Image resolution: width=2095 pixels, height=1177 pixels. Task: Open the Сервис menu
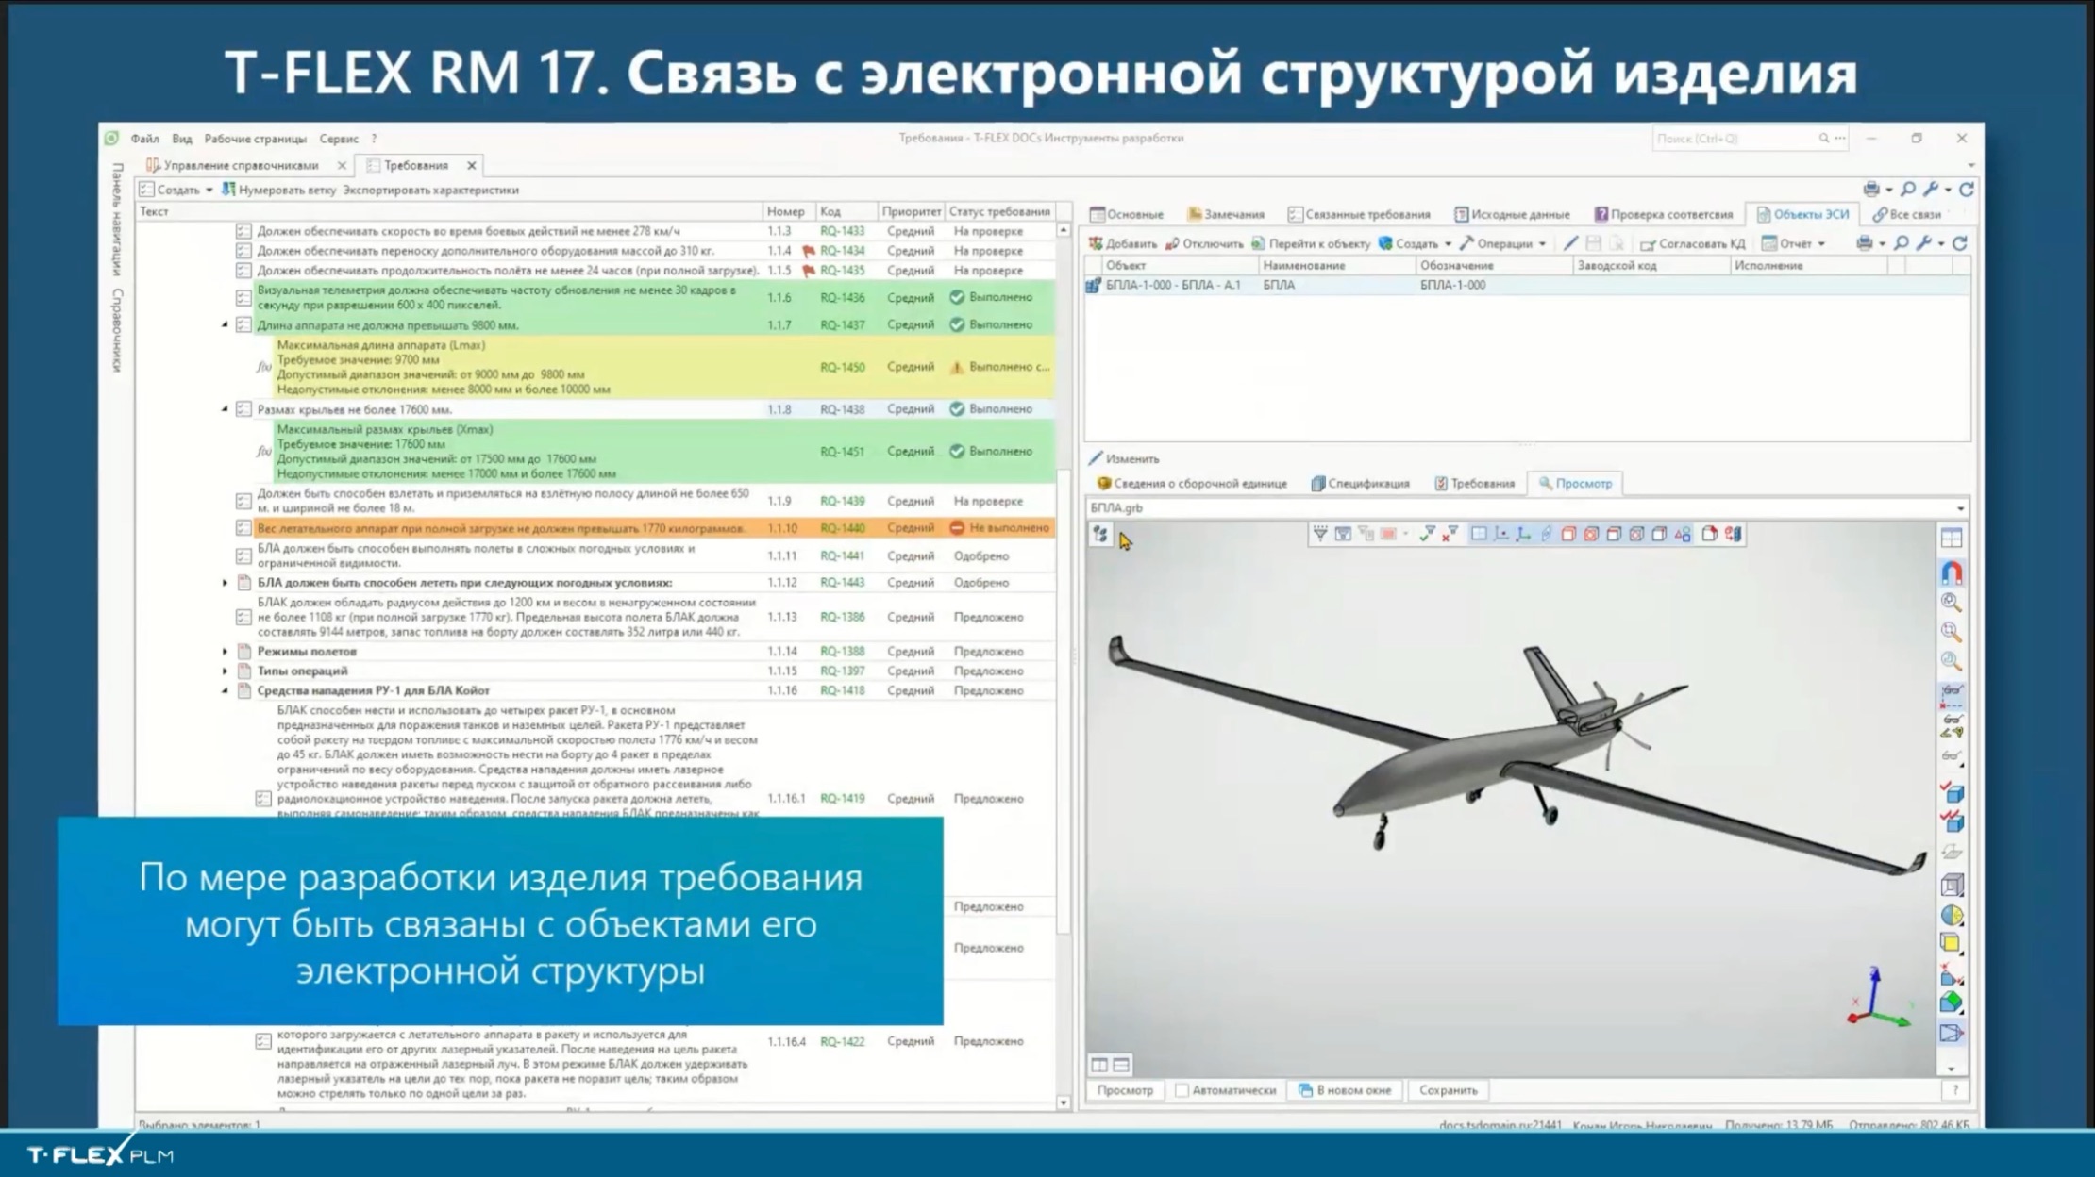pyautogui.click(x=339, y=139)
